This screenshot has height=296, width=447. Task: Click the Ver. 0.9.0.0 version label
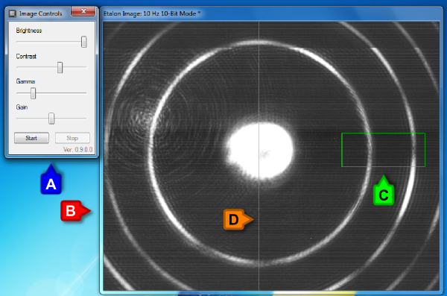[77, 150]
